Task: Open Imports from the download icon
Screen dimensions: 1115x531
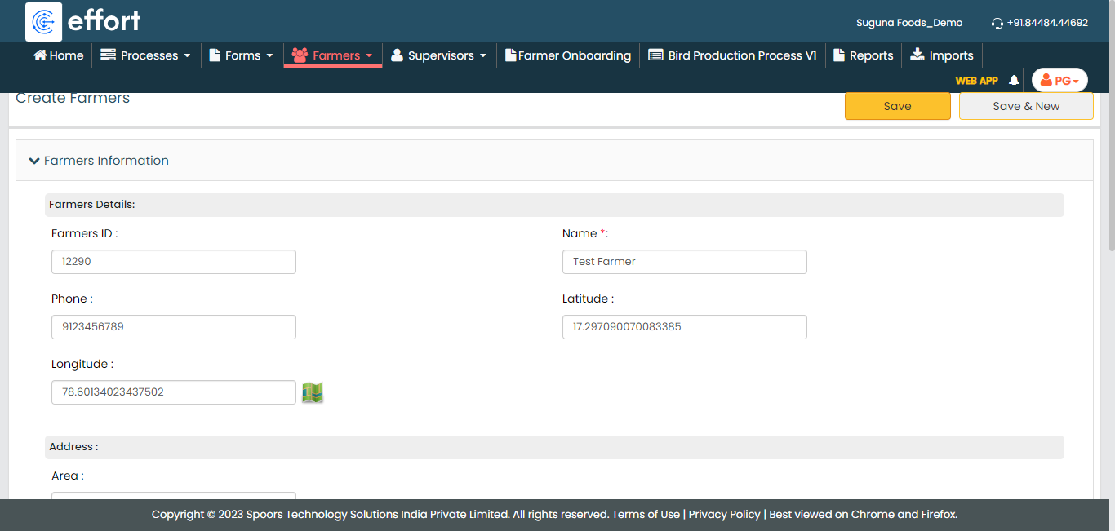Action: point(917,55)
